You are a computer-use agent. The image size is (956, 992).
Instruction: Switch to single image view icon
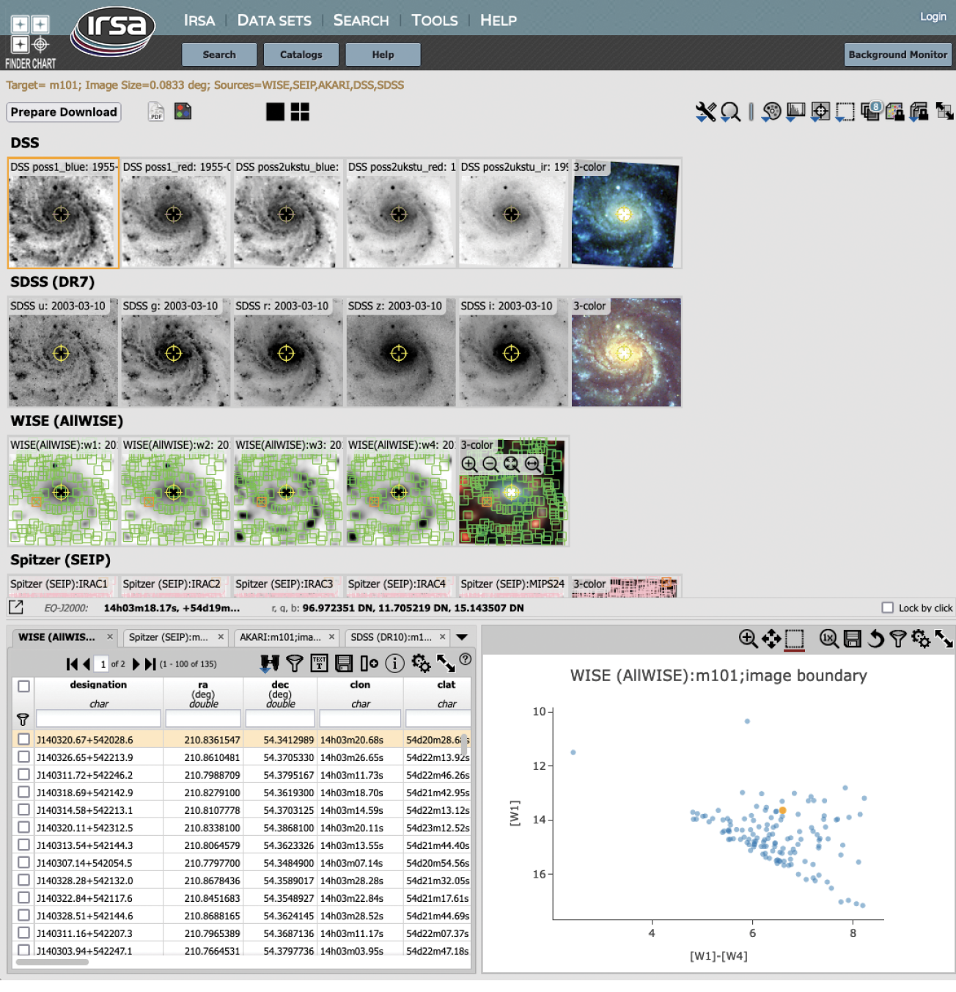[275, 111]
